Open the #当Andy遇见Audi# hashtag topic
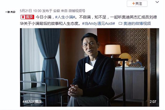The height and width of the screenshot is (110, 165). 98,23
